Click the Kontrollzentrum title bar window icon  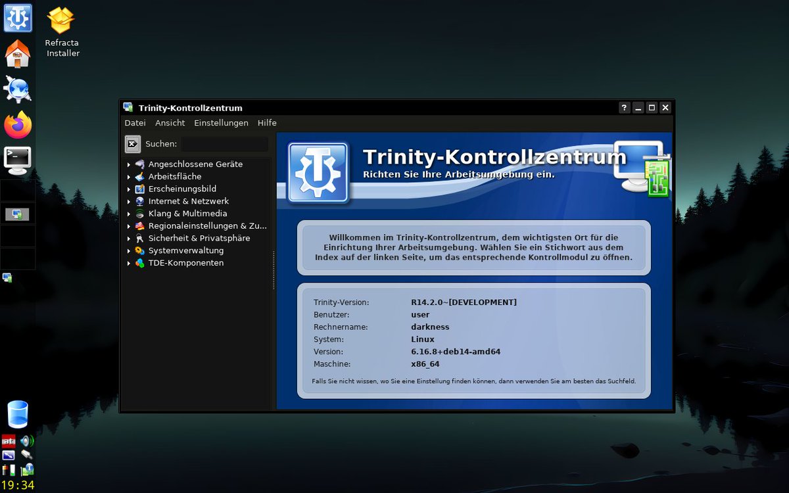coord(128,108)
